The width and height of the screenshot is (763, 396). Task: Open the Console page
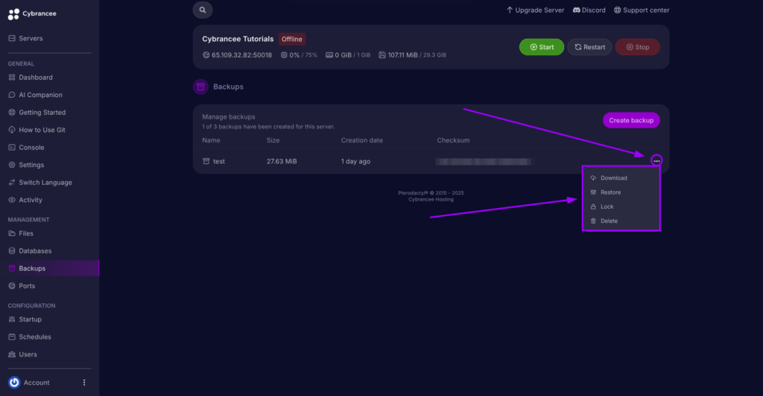tap(26, 148)
